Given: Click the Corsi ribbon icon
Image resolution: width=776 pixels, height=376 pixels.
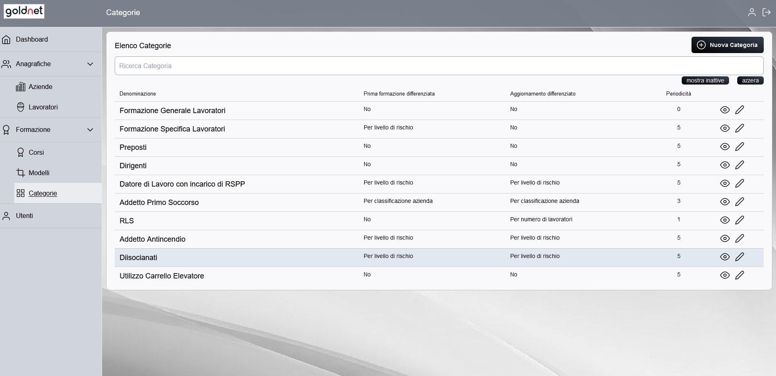Looking at the screenshot, I should (x=20, y=152).
